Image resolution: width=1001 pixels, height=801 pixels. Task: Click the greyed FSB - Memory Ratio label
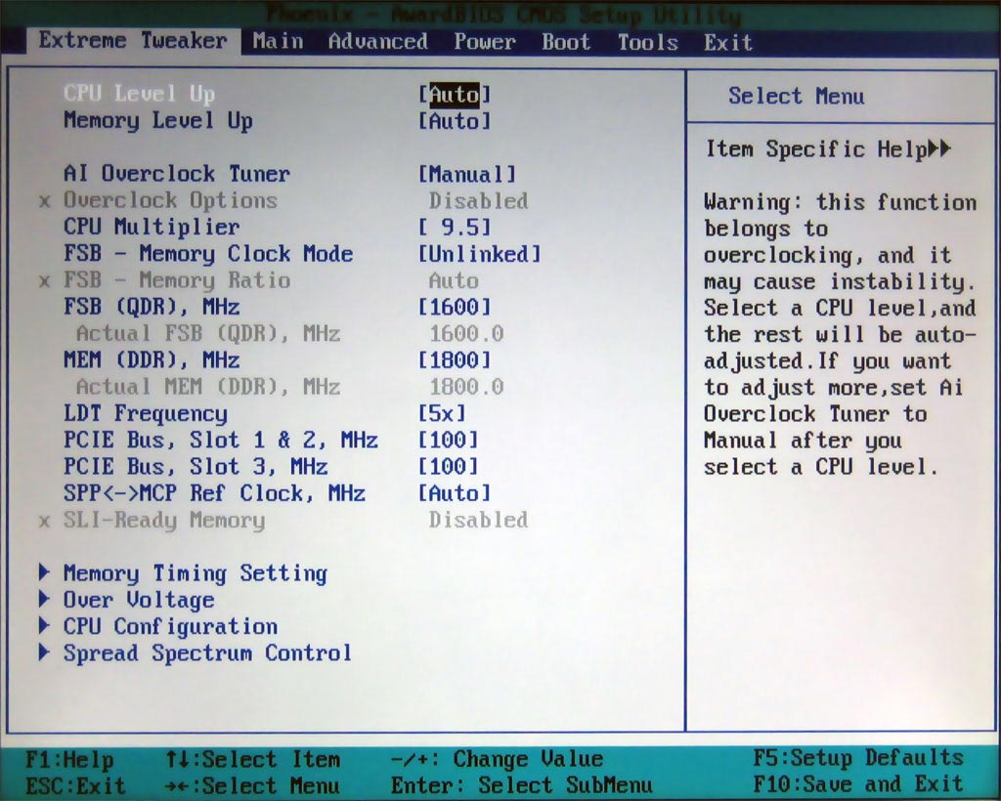coord(177,280)
